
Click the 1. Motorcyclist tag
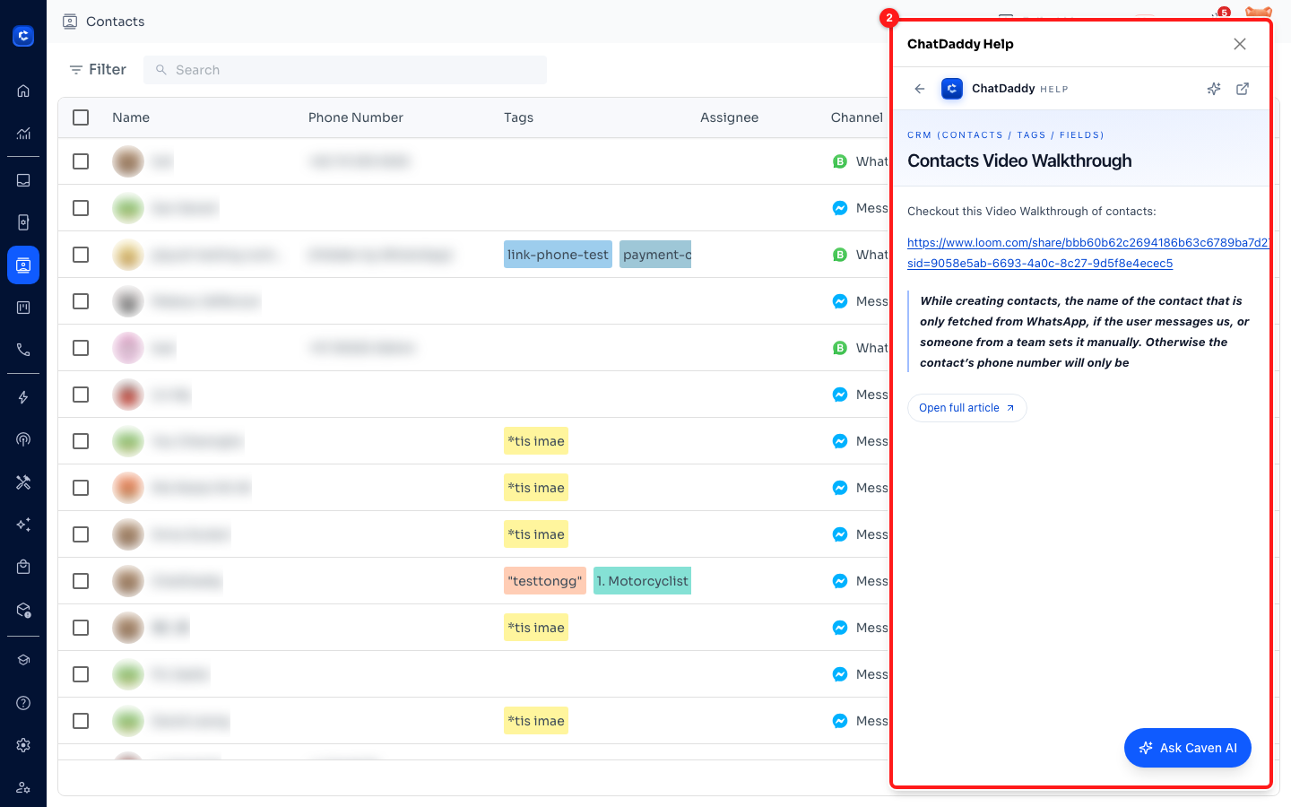pyautogui.click(x=642, y=581)
